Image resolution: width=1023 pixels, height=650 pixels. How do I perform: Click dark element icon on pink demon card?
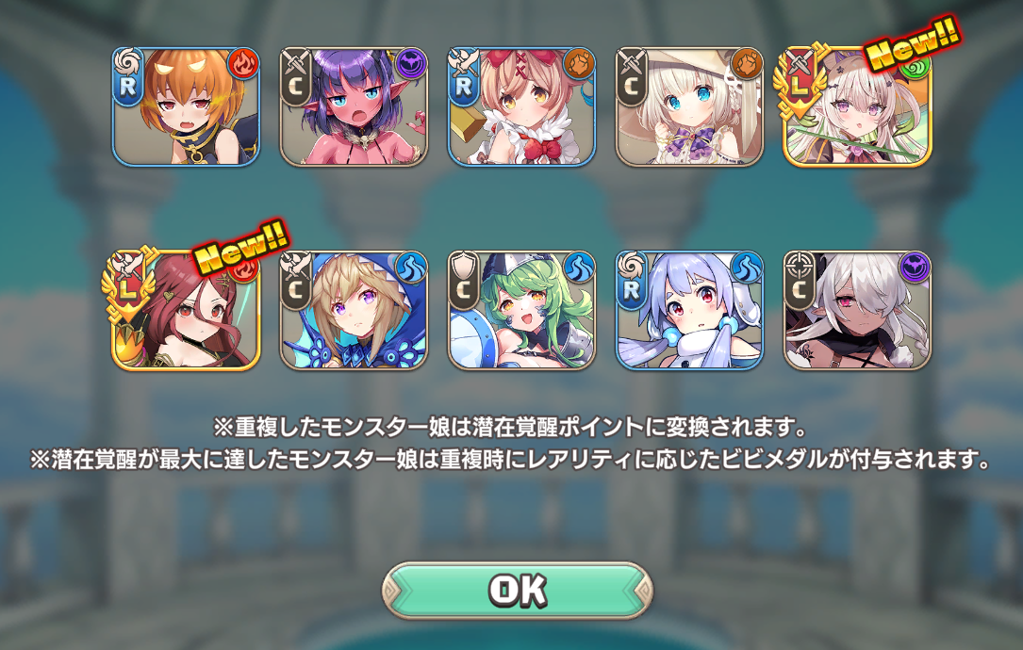412,64
